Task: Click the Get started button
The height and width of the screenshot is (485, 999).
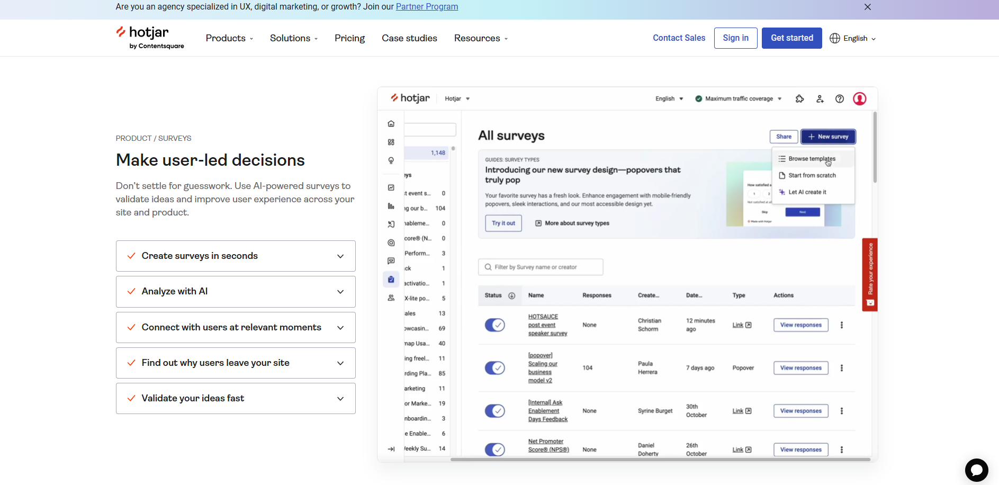Action: click(791, 38)
